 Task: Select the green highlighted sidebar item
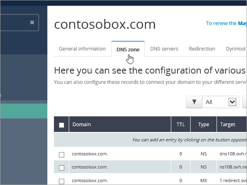click(x=24, y=111)
